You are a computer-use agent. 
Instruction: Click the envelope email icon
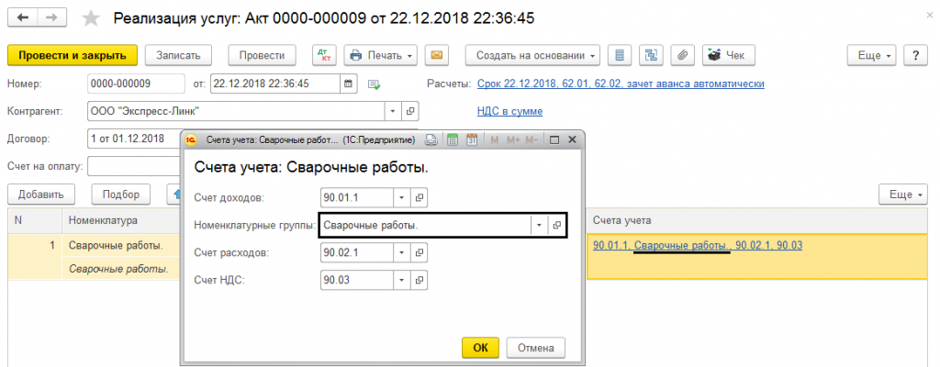pos(437,55)
